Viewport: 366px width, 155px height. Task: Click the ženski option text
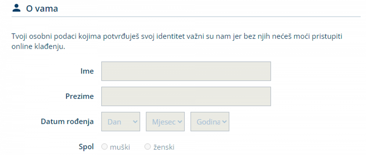pyautogui.click(x=164, y=147)
